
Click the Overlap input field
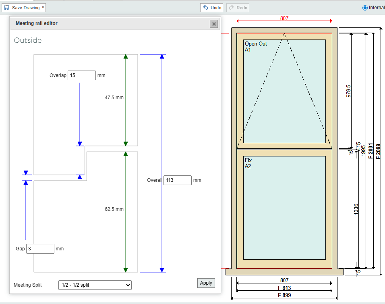click(81, 75)
